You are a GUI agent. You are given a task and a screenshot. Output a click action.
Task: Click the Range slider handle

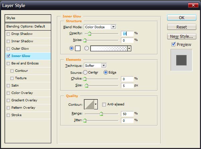(101, 114)
